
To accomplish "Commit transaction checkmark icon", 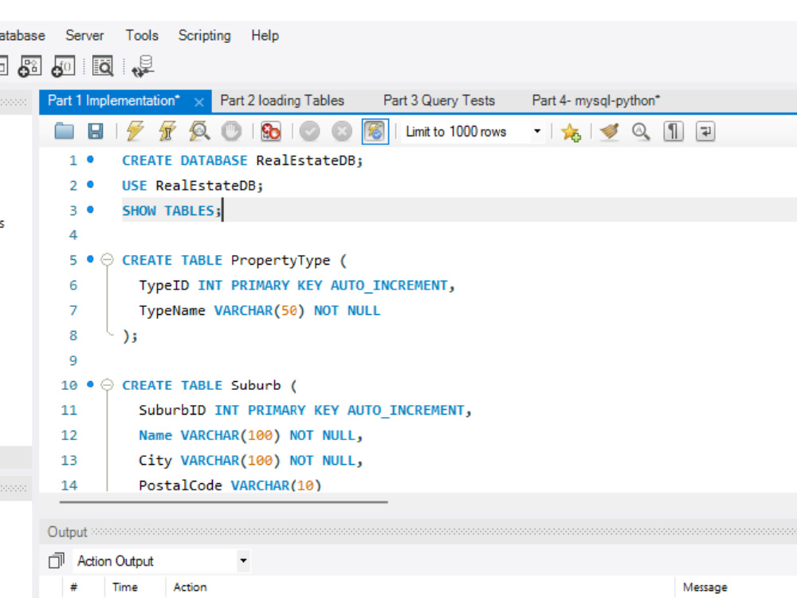I will 309,132.
